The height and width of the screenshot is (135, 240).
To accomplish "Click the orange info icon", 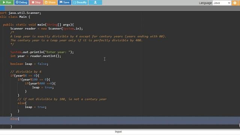I will tap(235, 3).
